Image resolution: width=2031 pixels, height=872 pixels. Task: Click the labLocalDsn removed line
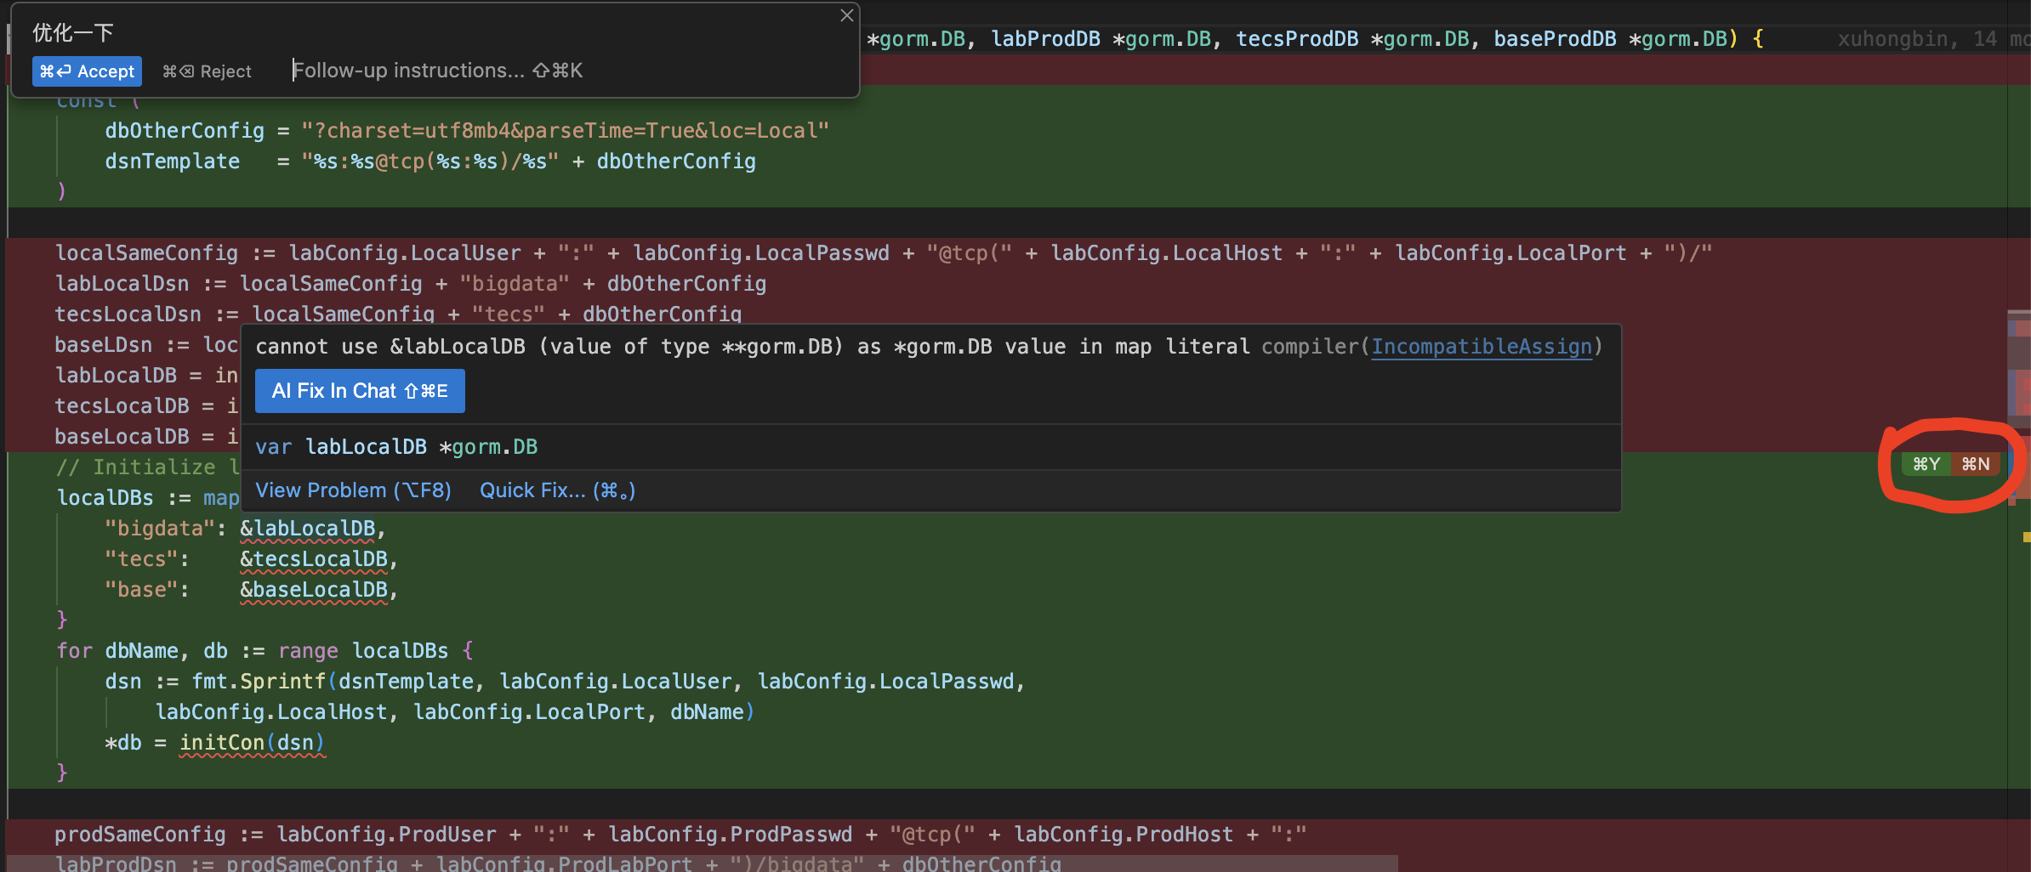point(411,284)
